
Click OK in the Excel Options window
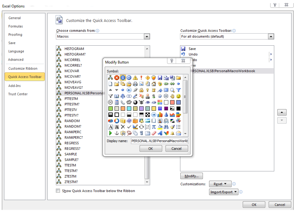tap(254, 205)
